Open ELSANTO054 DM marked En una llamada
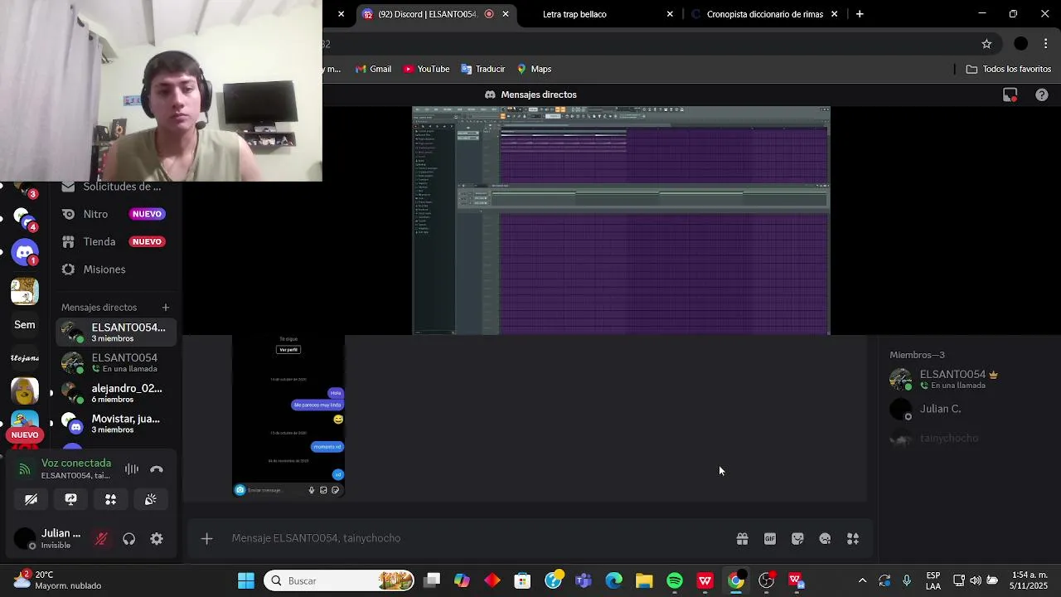The height and width of the screenshot is (597, 1061). tap(116, 363)
